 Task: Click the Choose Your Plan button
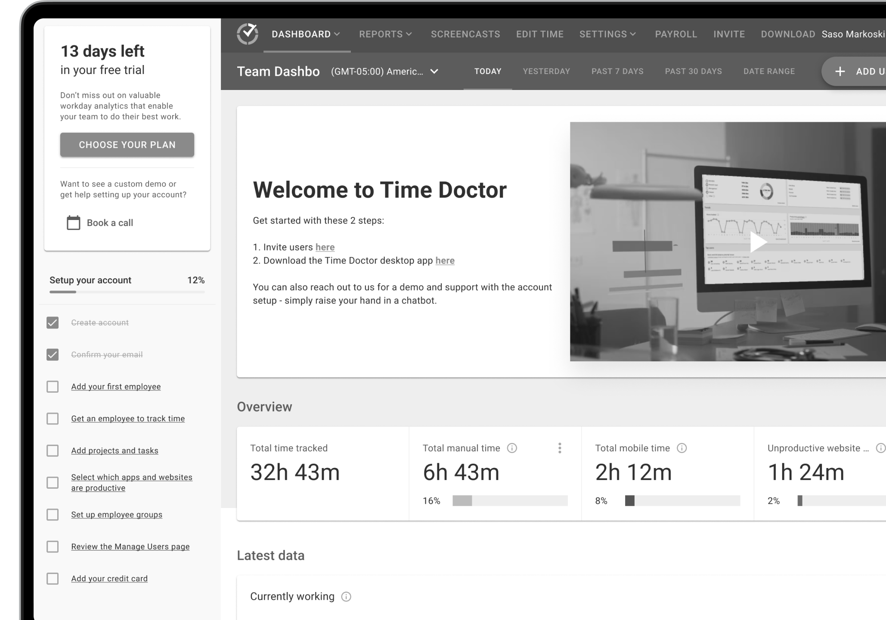127,145
